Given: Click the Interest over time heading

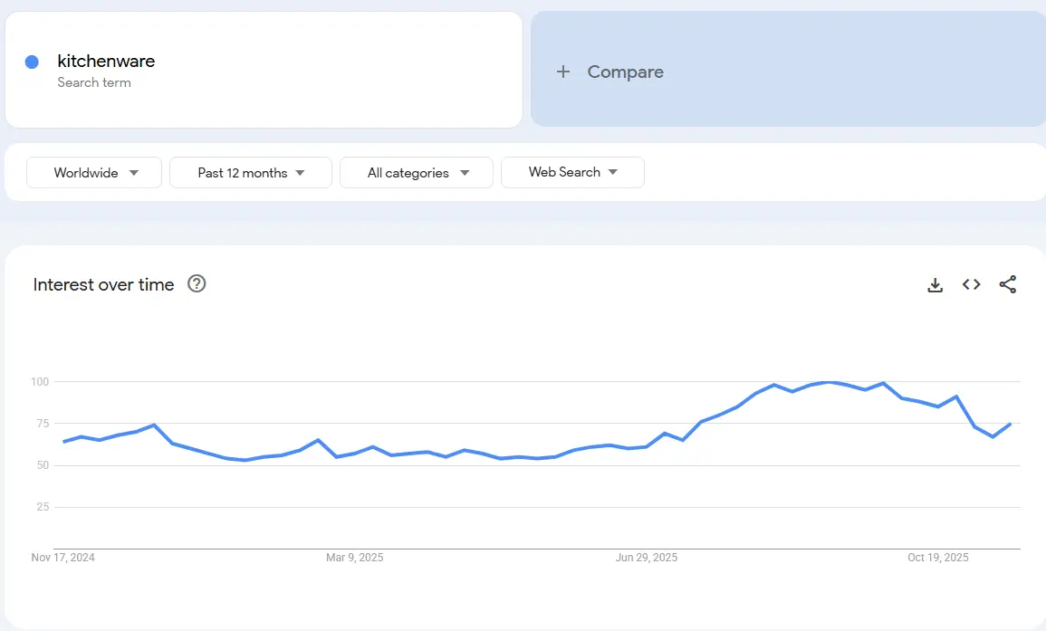Looking at the screenshot, I should click(x=103, y=284).
